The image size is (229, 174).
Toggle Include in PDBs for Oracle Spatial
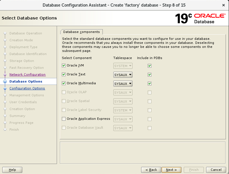point(149,101)
